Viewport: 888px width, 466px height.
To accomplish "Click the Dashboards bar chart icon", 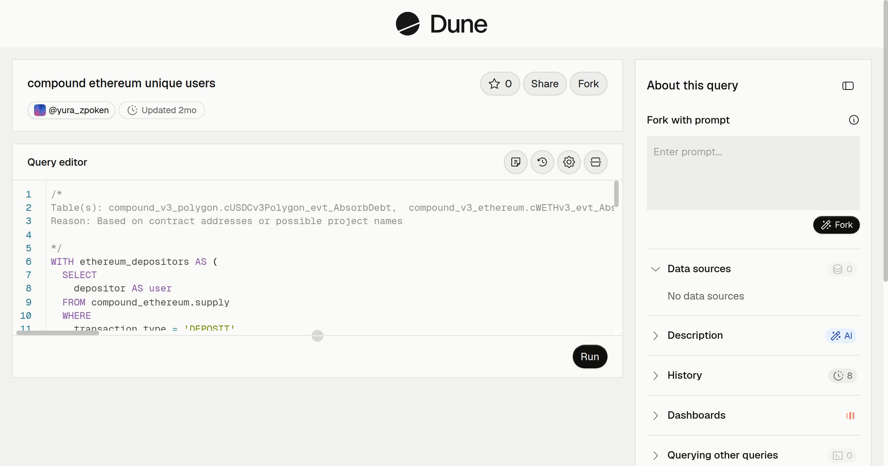I will pyautogui.click(x=850, y=415).
